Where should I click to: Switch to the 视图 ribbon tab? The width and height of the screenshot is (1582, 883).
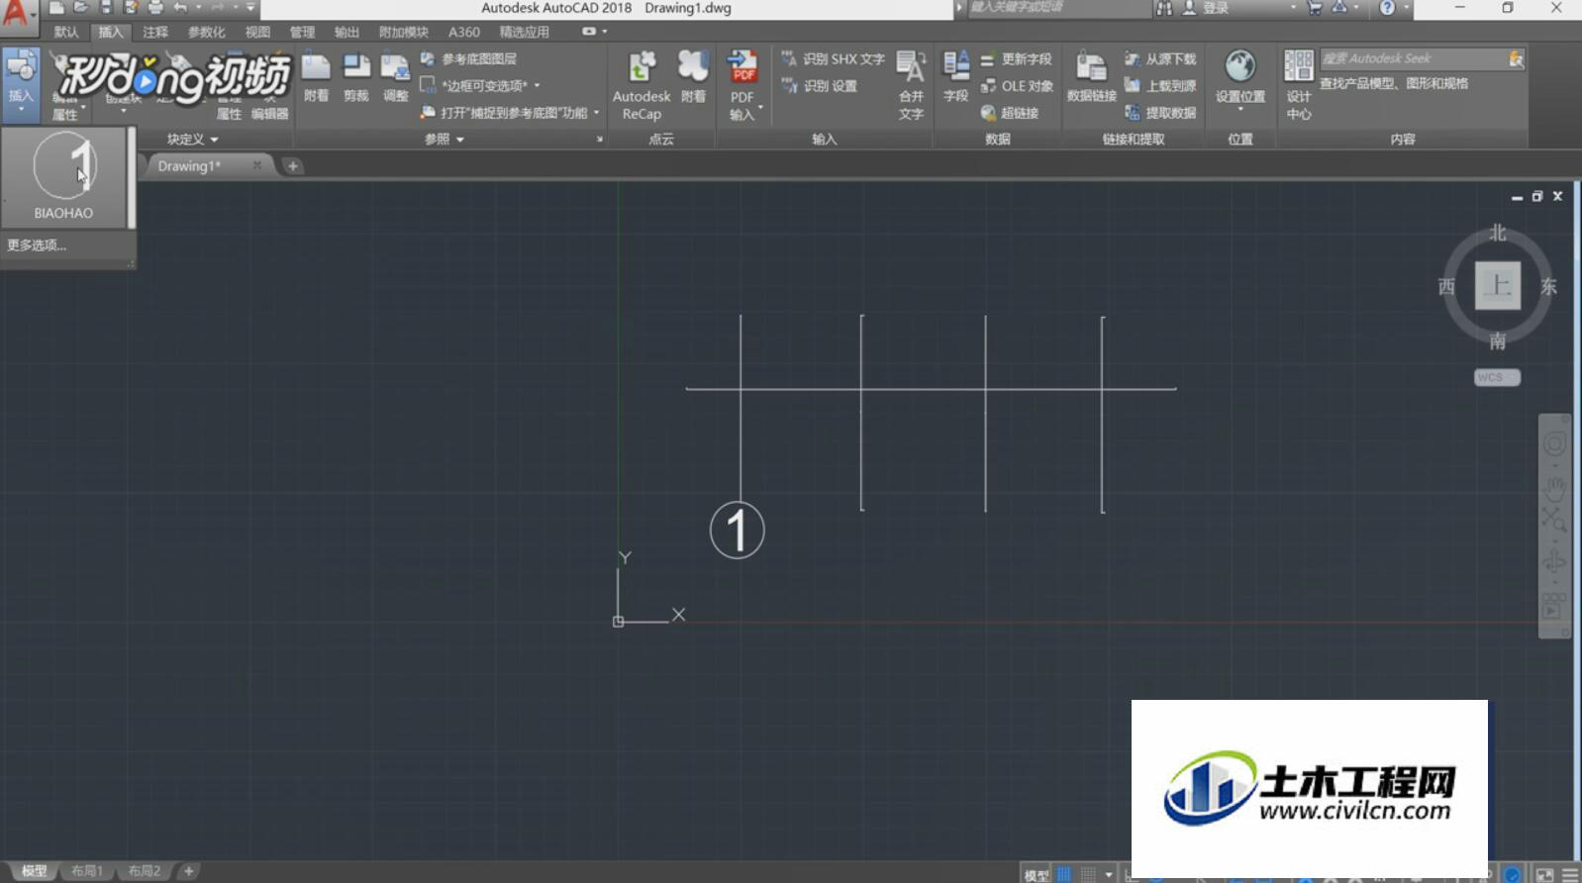point(258,32)
